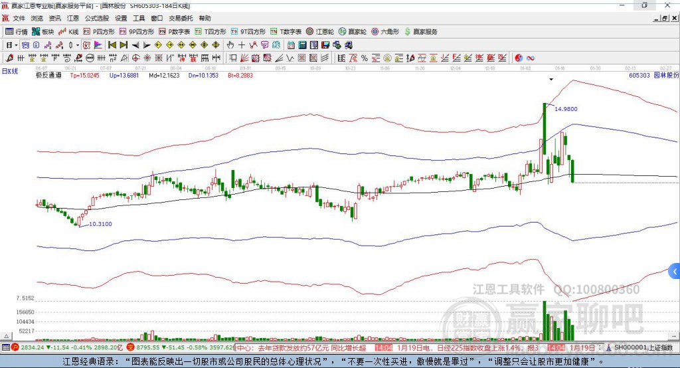Switch to the K线 chart

(68, 32)
